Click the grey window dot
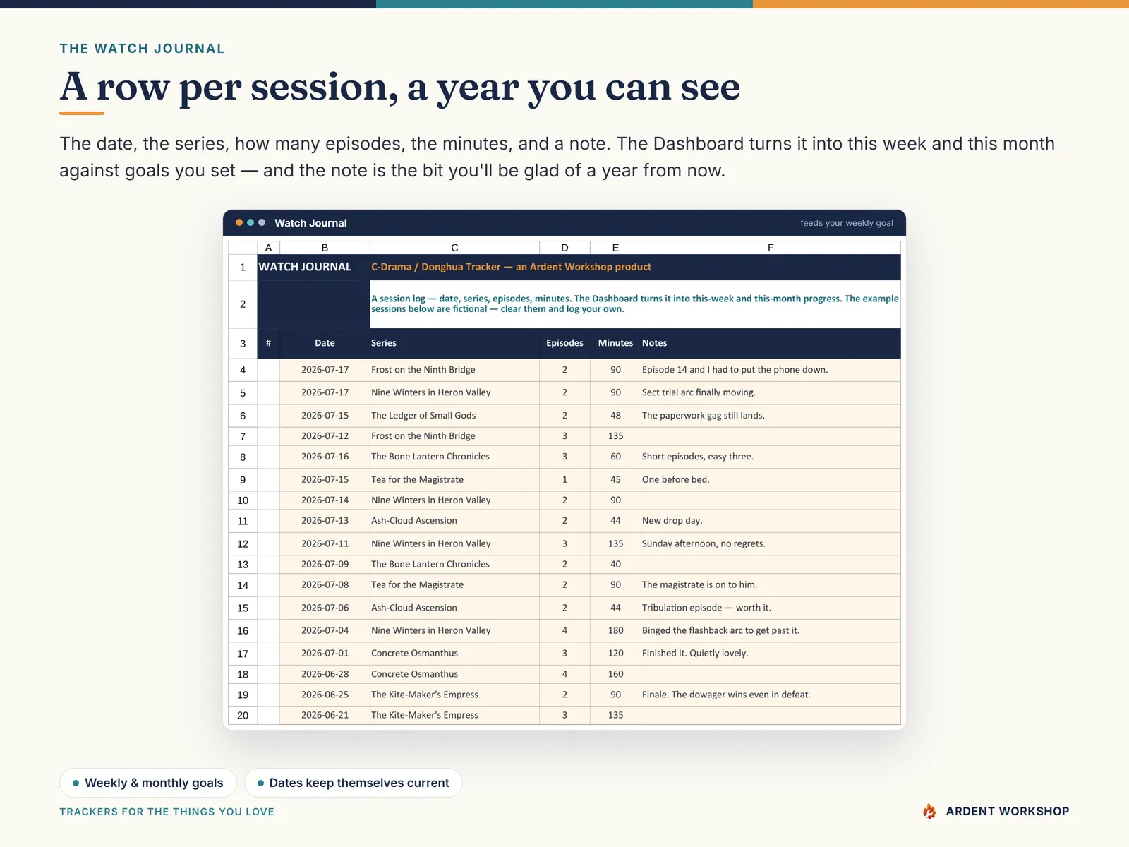Screen dimensions: 1129x847 click(x=262, y=222)
